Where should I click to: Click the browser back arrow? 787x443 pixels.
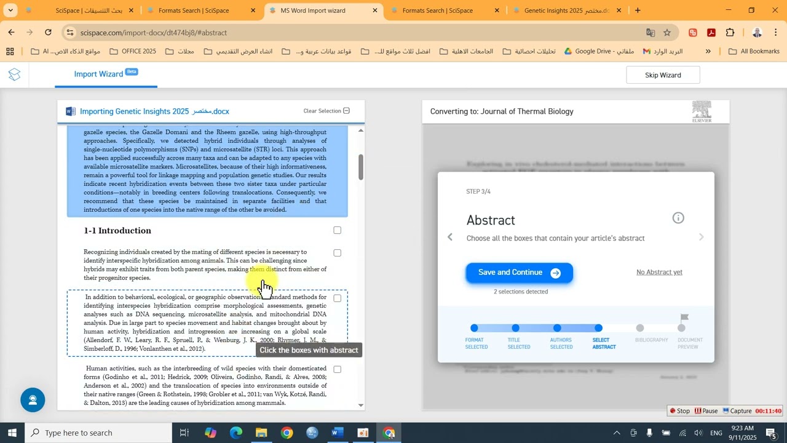point(11,32)
